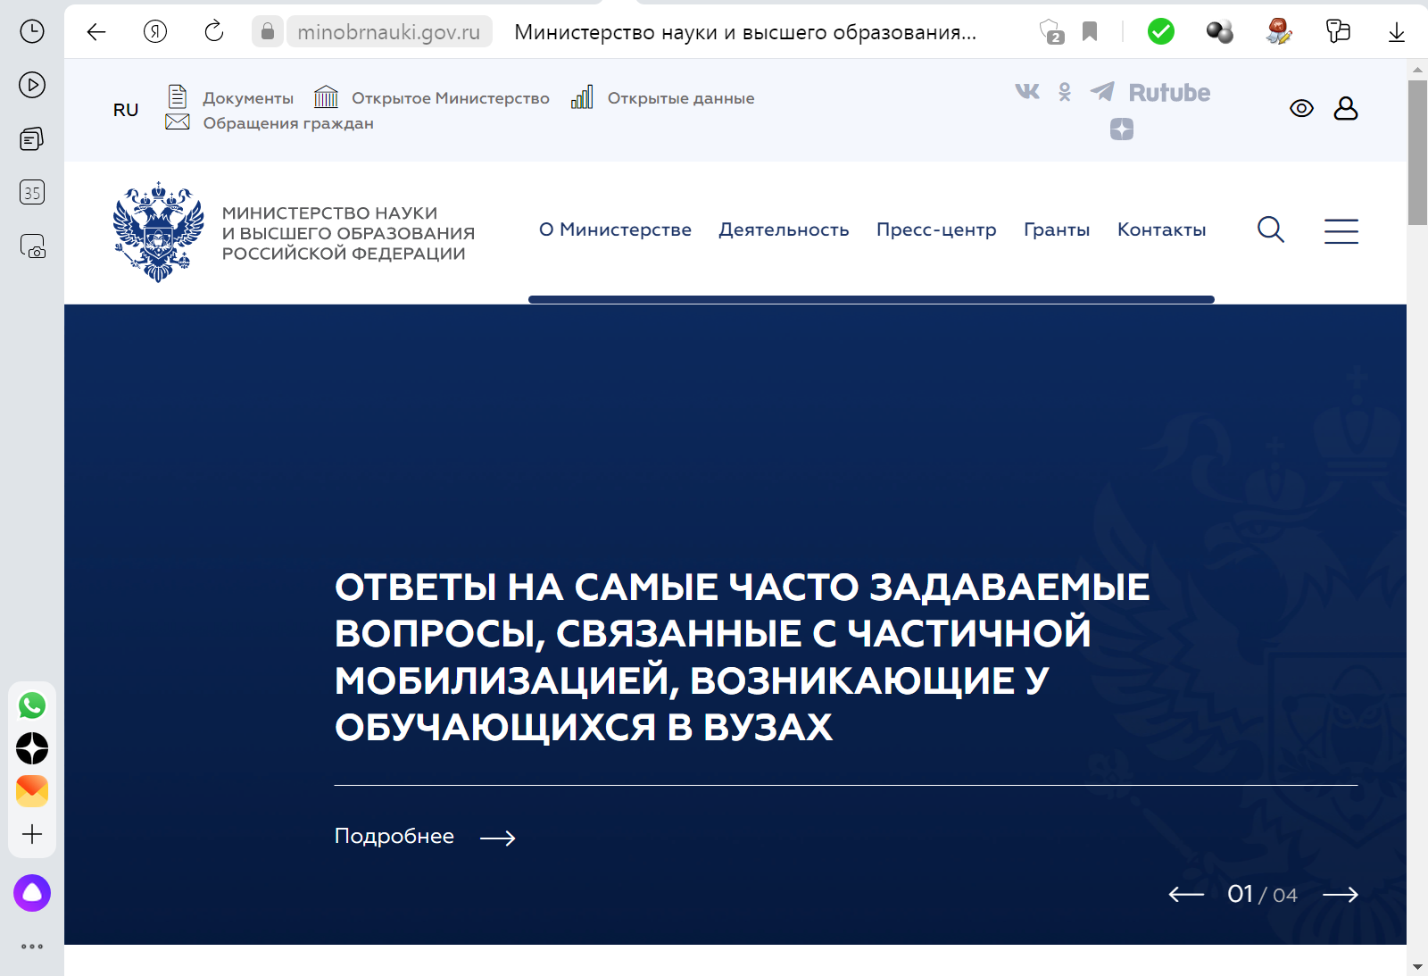
Task: Open the Деятельность menu item
Action: click(784, 229)
